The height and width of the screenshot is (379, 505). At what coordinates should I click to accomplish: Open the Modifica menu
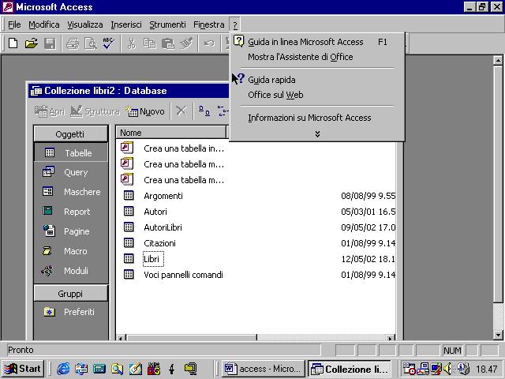coord(44,24)
